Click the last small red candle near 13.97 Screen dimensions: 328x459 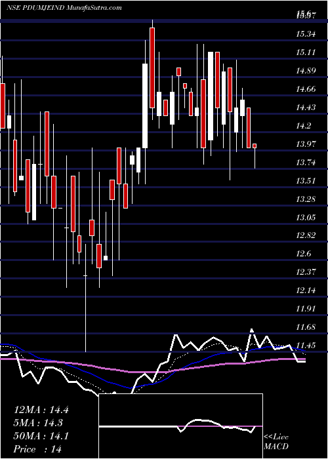tap(255, 146)
